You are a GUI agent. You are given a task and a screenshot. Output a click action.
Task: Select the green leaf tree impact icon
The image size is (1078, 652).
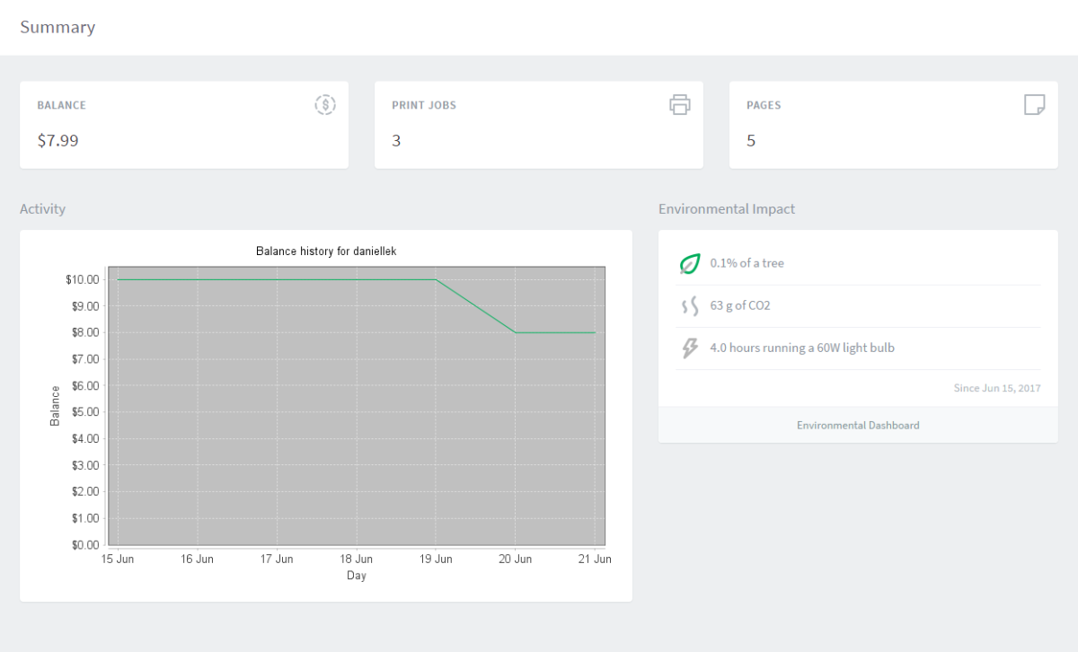pos(689,262)
